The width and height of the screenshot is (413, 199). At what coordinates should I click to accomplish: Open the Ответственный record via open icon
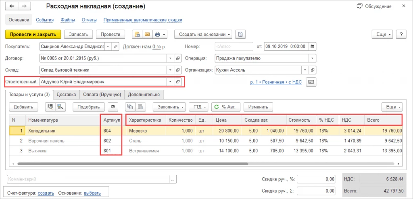click(178, 82)
